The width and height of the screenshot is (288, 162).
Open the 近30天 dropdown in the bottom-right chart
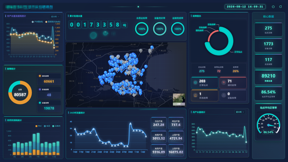[240, 112]
